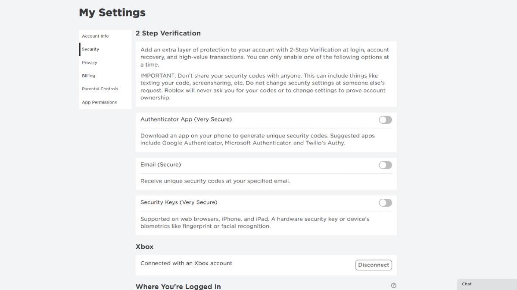517x290 pixels.
Task: Disconnect the connected Xbox account
Action: click(x=373, y=265)
